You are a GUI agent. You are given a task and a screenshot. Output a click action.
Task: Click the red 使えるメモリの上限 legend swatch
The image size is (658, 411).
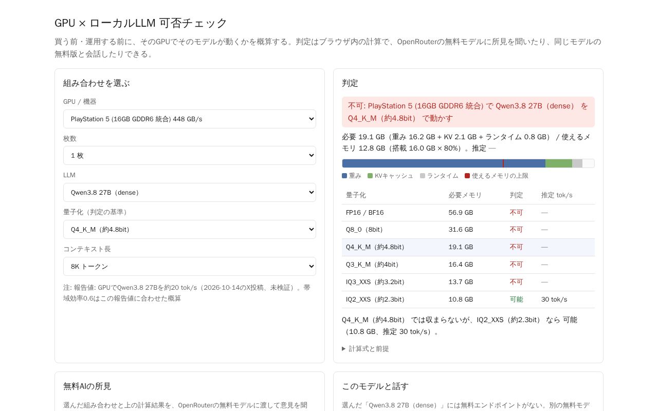click(467, 176)
